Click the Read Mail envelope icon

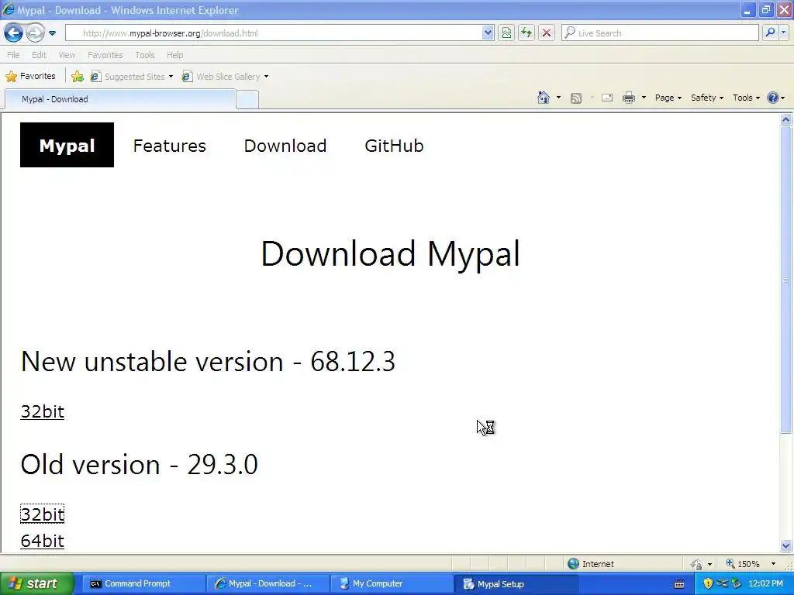coord(607,98)
